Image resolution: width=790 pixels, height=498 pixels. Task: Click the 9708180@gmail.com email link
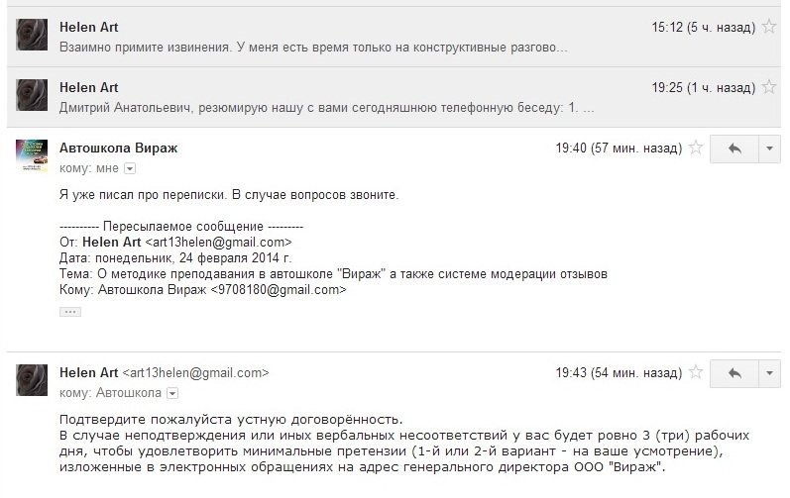pyautogui.click(x=285, y=290)
